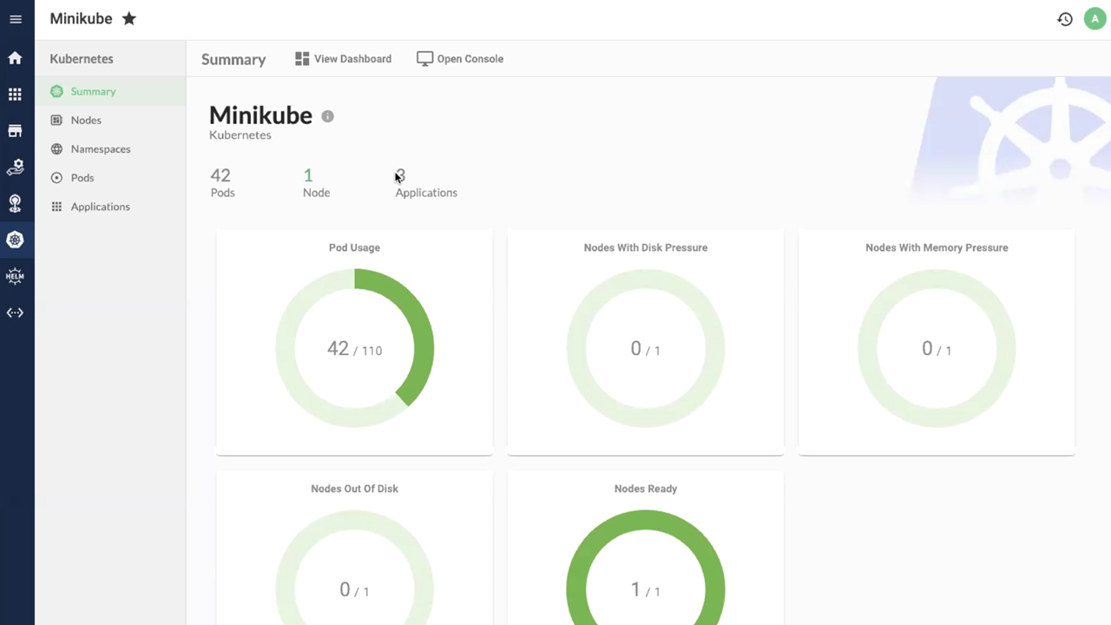Image resolution: width=1111 pixels, height=625 pixels.
Task: Open the services hand icon in sidebar
Action: pyautogui.click(x=16, y=167)
